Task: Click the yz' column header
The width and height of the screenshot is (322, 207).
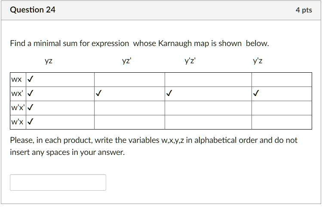Action: 126,61
